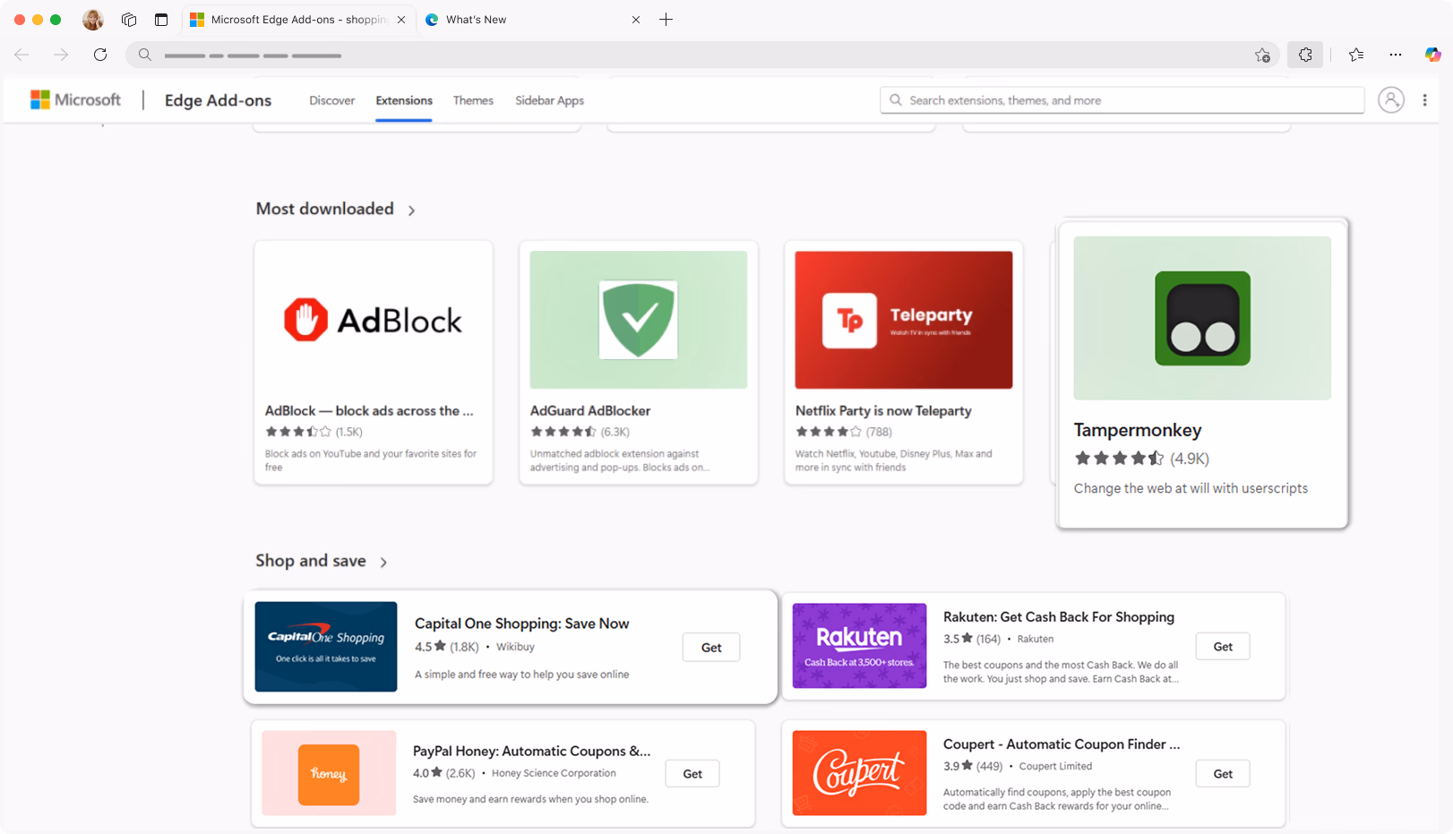Get Coupert Coupon Finder extension
This screenshot has height=834, width=1453.
point(1223,774)
